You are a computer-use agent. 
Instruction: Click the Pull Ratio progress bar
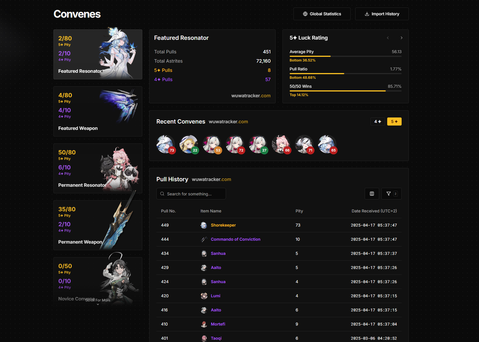click(346, 74)
